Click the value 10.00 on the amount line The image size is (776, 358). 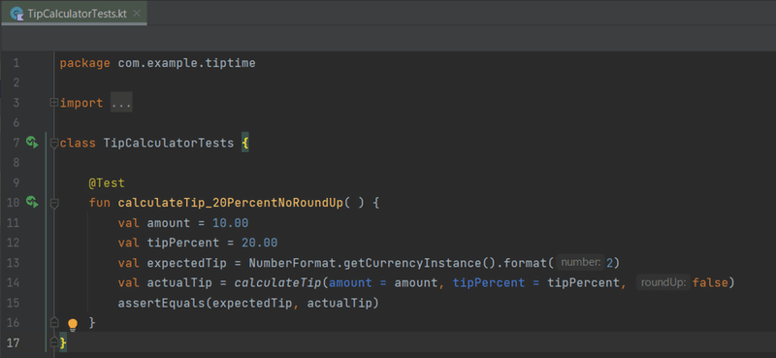(x=230, y=223)
